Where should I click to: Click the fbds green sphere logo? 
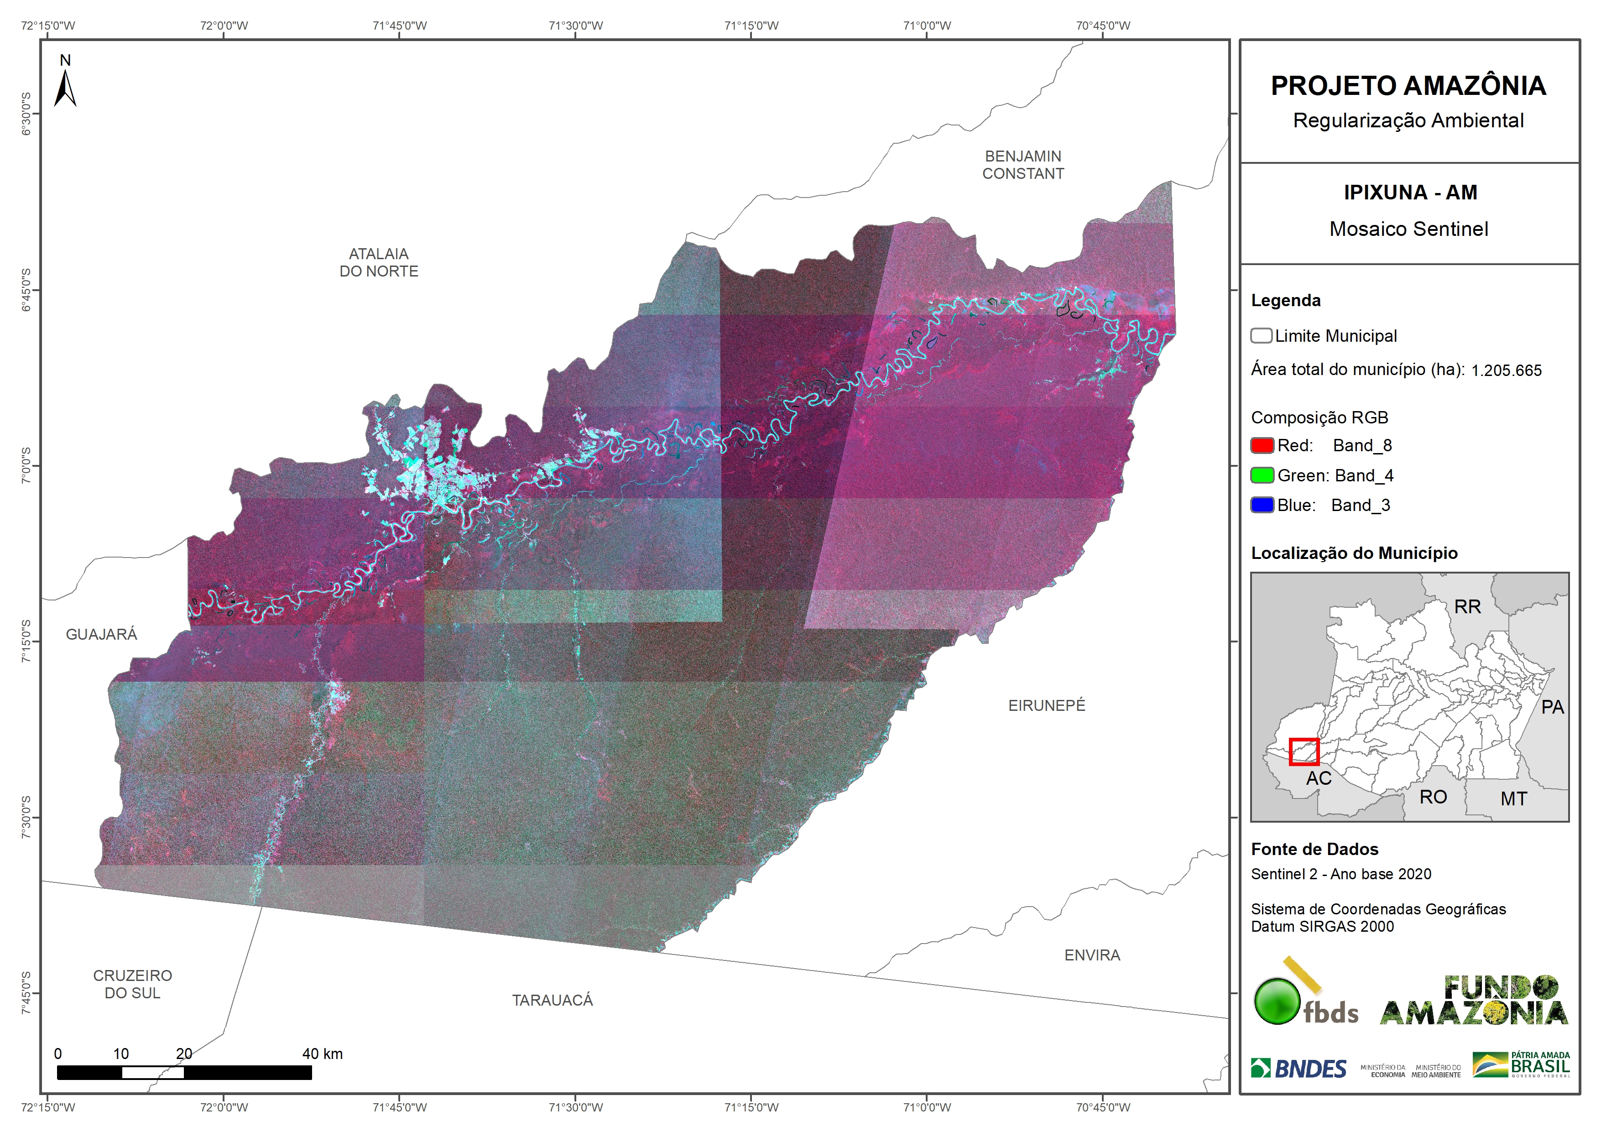click(1278, 1002)
